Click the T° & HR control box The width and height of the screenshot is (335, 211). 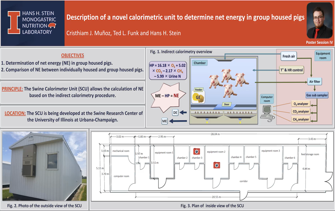(x=292, y=70)
